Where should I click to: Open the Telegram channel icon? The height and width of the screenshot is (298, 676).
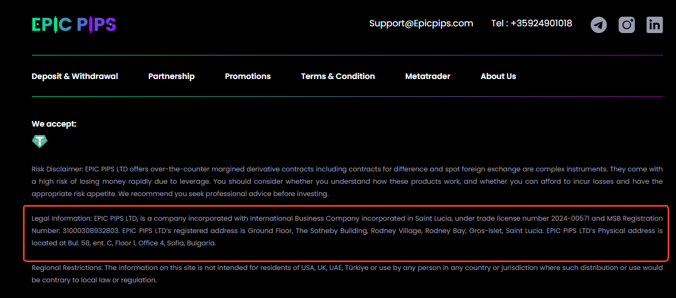click(x=599, y=25)
